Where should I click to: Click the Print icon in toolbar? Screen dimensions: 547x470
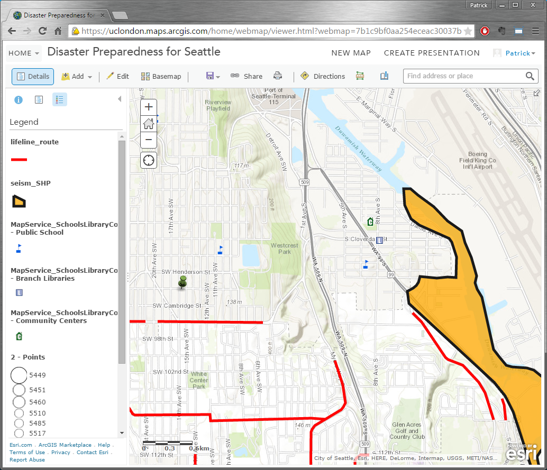point(278,76)
